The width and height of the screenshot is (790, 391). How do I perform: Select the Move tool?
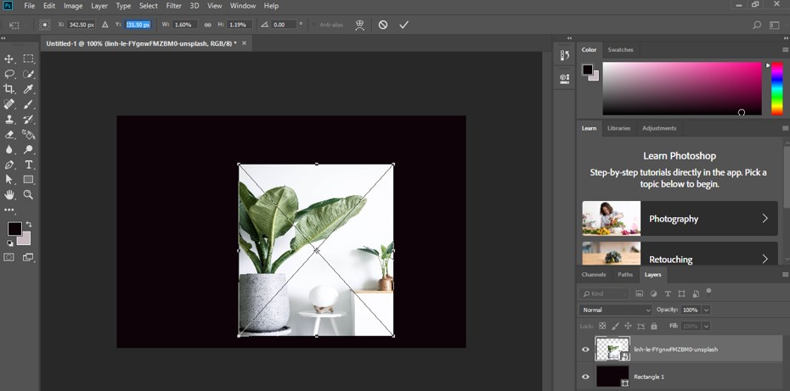[x=9, y=59]
